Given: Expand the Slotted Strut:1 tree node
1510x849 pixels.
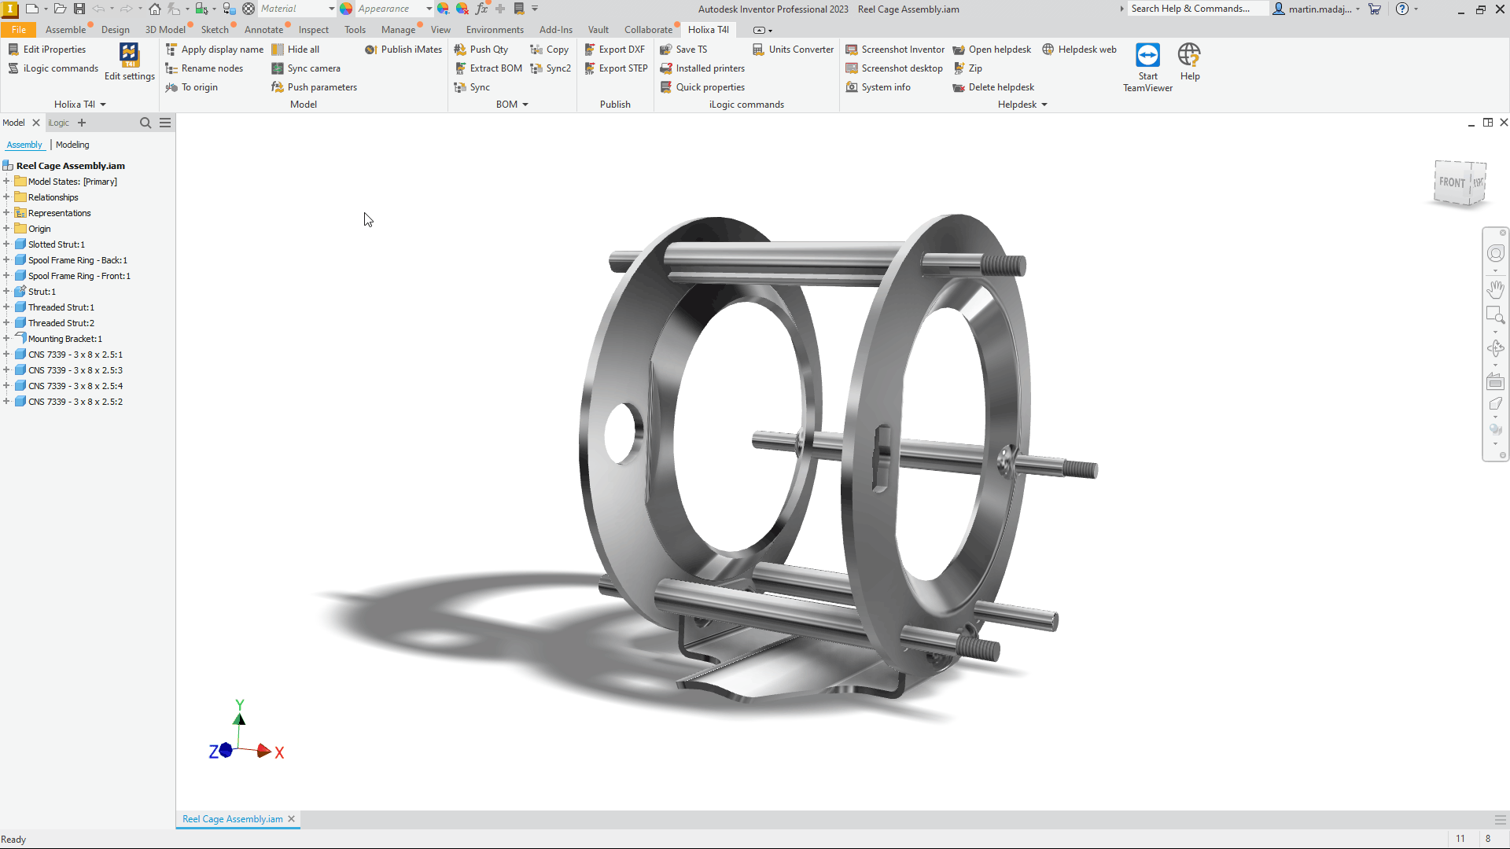Looking at the screenshot, I should point(6,244).
